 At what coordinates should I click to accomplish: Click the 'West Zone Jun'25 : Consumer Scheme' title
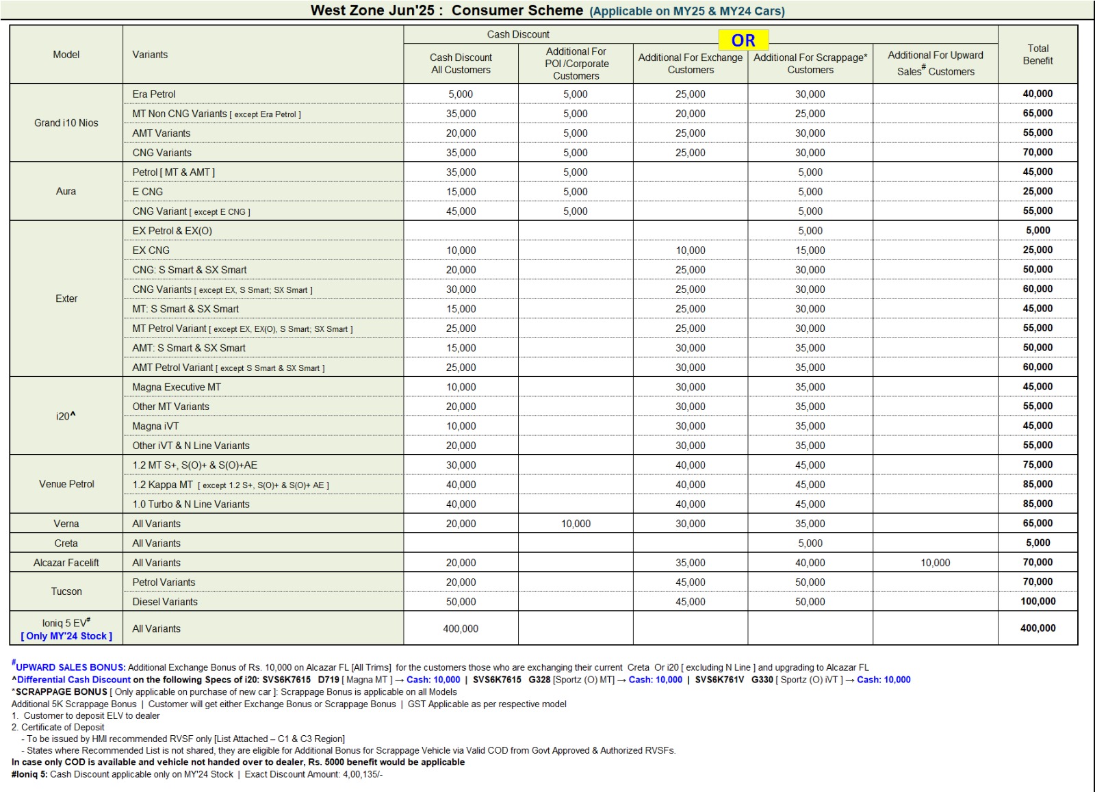[x=447, y=10]
